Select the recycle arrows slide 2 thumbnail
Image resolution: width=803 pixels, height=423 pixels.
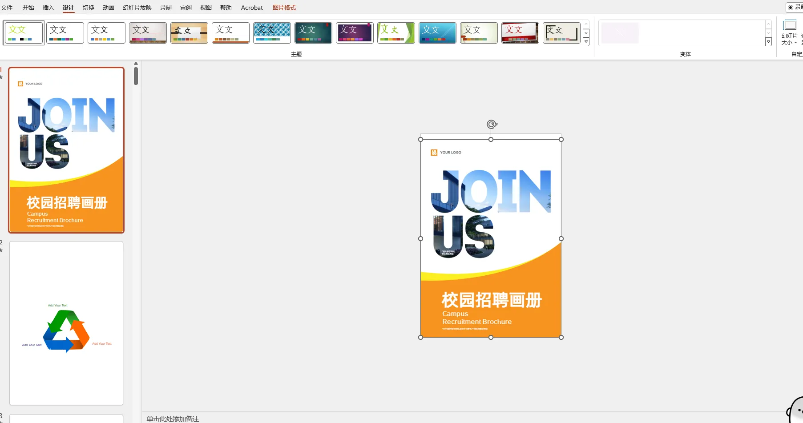click(66, 323)
